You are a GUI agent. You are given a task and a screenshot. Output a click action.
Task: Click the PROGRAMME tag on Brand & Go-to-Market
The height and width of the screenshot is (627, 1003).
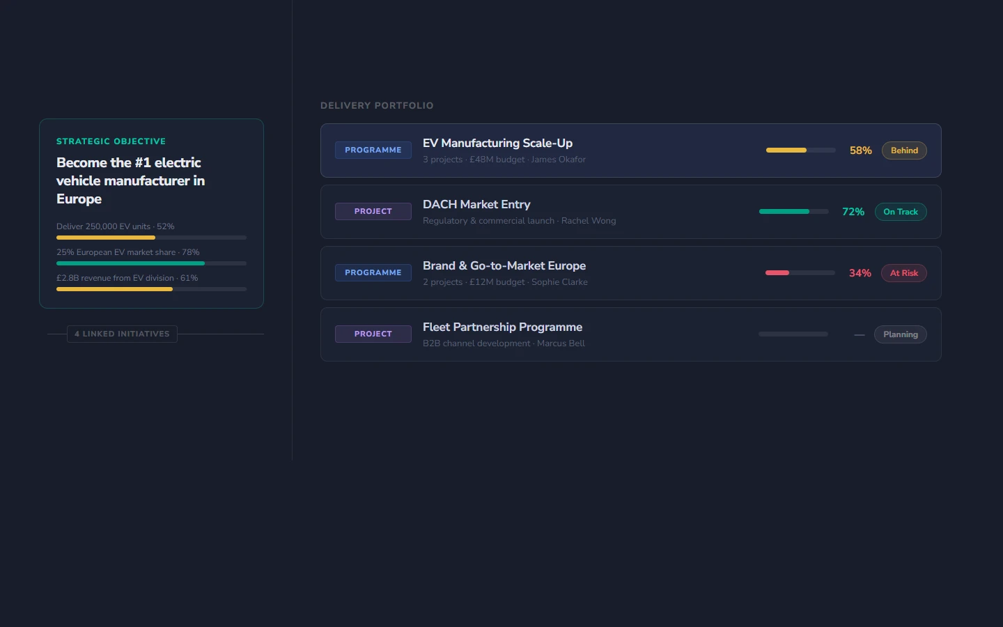coord(373,272)
